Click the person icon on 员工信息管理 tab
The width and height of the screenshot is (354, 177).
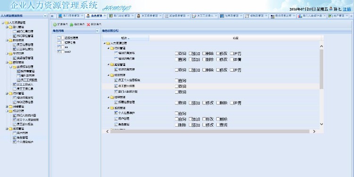coord(138,16)
